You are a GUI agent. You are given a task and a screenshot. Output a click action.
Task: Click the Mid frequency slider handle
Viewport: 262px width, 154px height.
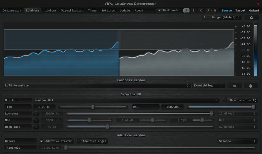89,120
